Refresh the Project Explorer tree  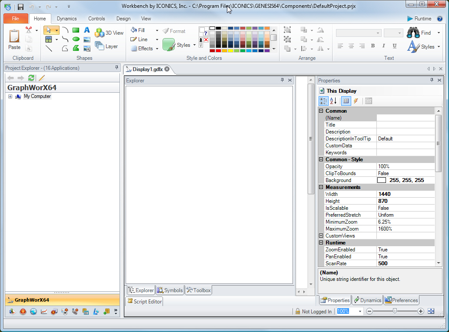tap(31, 78)
